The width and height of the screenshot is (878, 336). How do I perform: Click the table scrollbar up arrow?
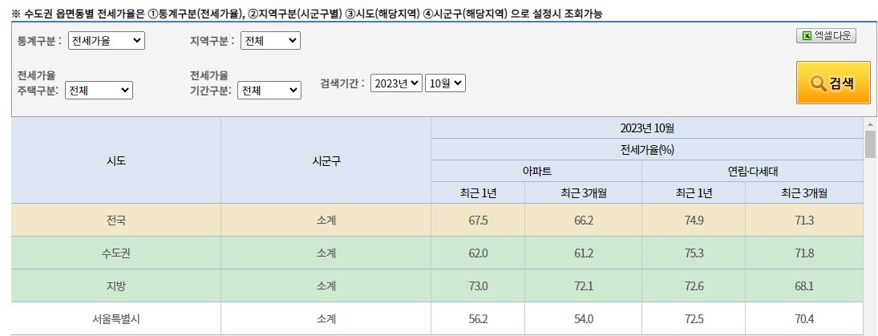[870, 124]
